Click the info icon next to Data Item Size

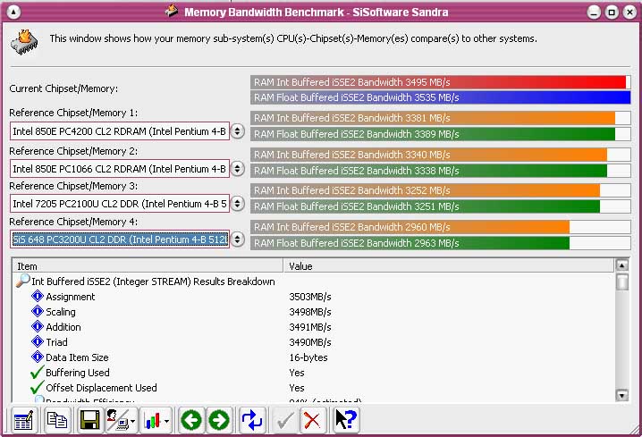38,357
